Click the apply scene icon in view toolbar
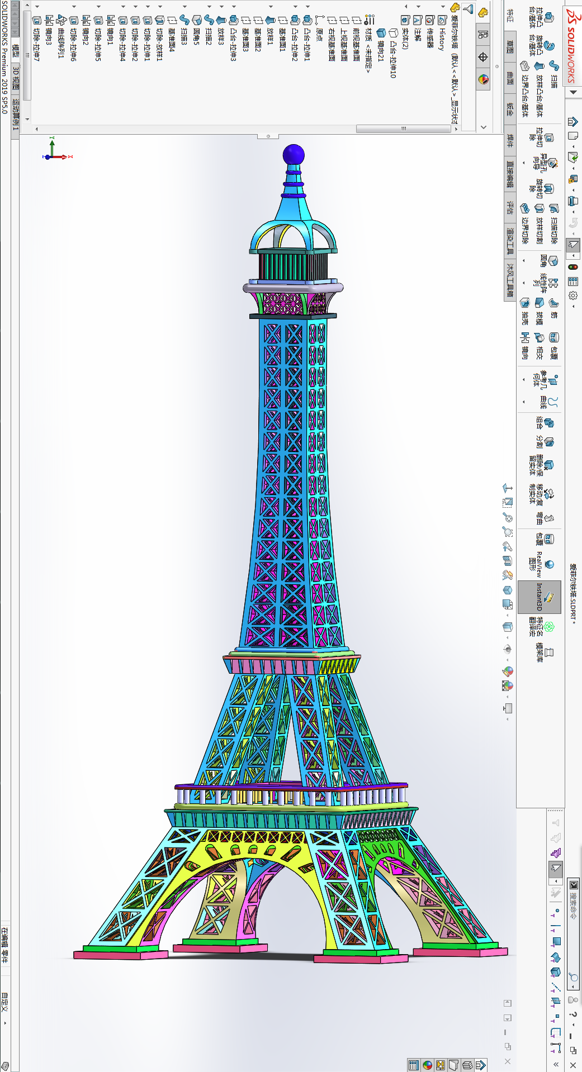Screen dimensions: 582x1072 point(507,685)
